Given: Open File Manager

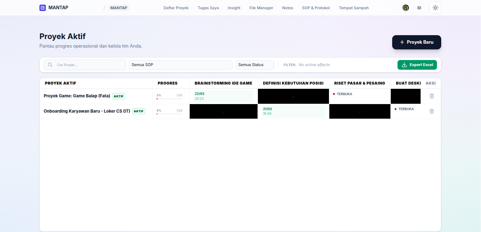Looking at the screenshot, I should 261,8.
